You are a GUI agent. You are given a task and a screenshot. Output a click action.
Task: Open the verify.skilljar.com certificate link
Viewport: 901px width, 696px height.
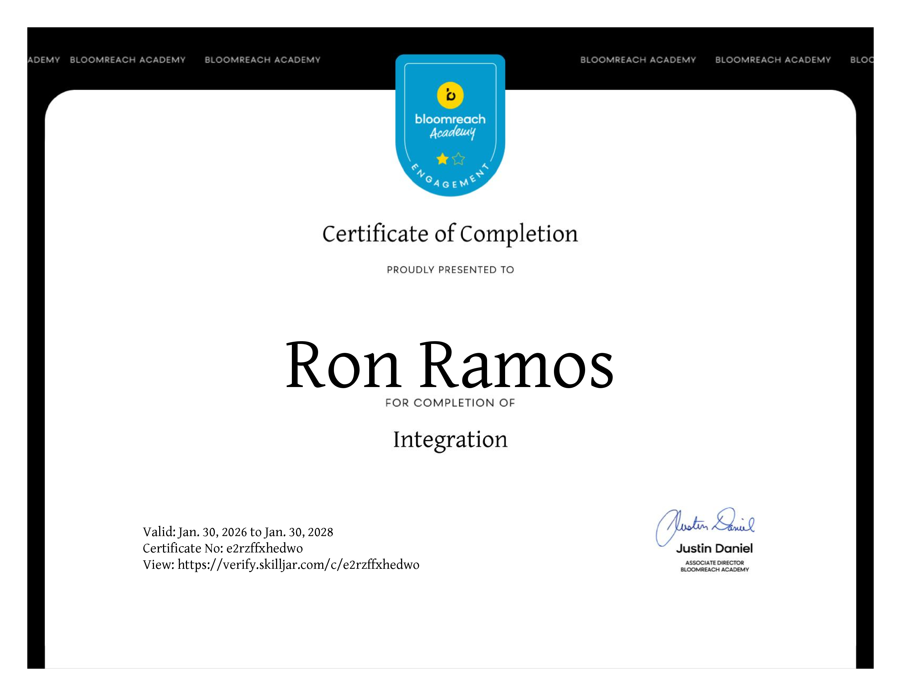298,565
